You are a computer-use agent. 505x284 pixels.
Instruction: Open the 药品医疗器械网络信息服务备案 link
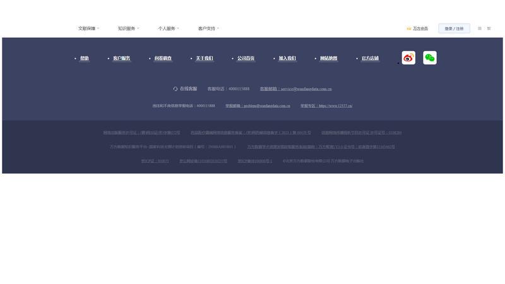[x=251, y=133]
